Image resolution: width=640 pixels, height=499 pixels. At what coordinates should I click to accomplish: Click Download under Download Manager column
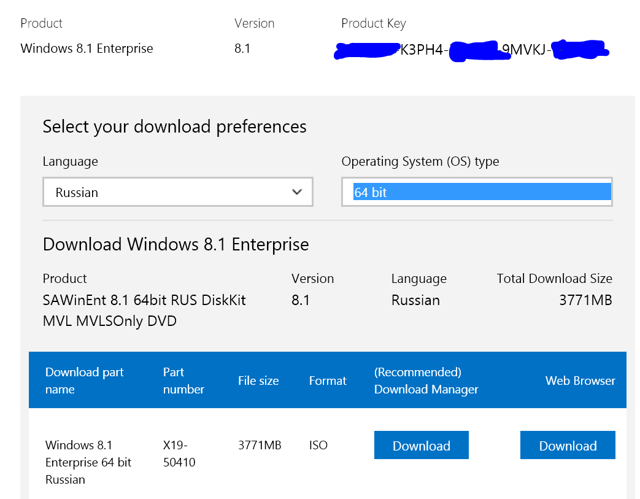[421, 445]
